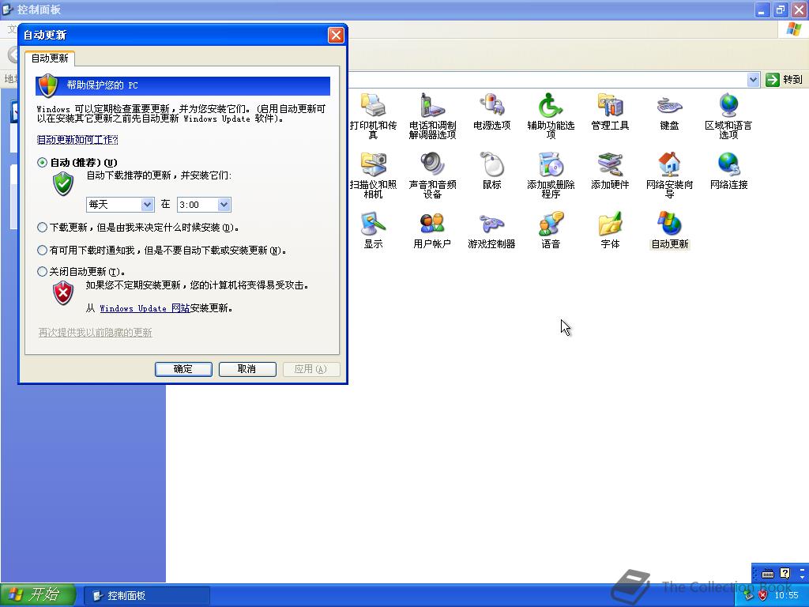Viewport: 809px width, 607px height.
Task: Click the 自动更新 tab in dialog
Action: (50, 58)
